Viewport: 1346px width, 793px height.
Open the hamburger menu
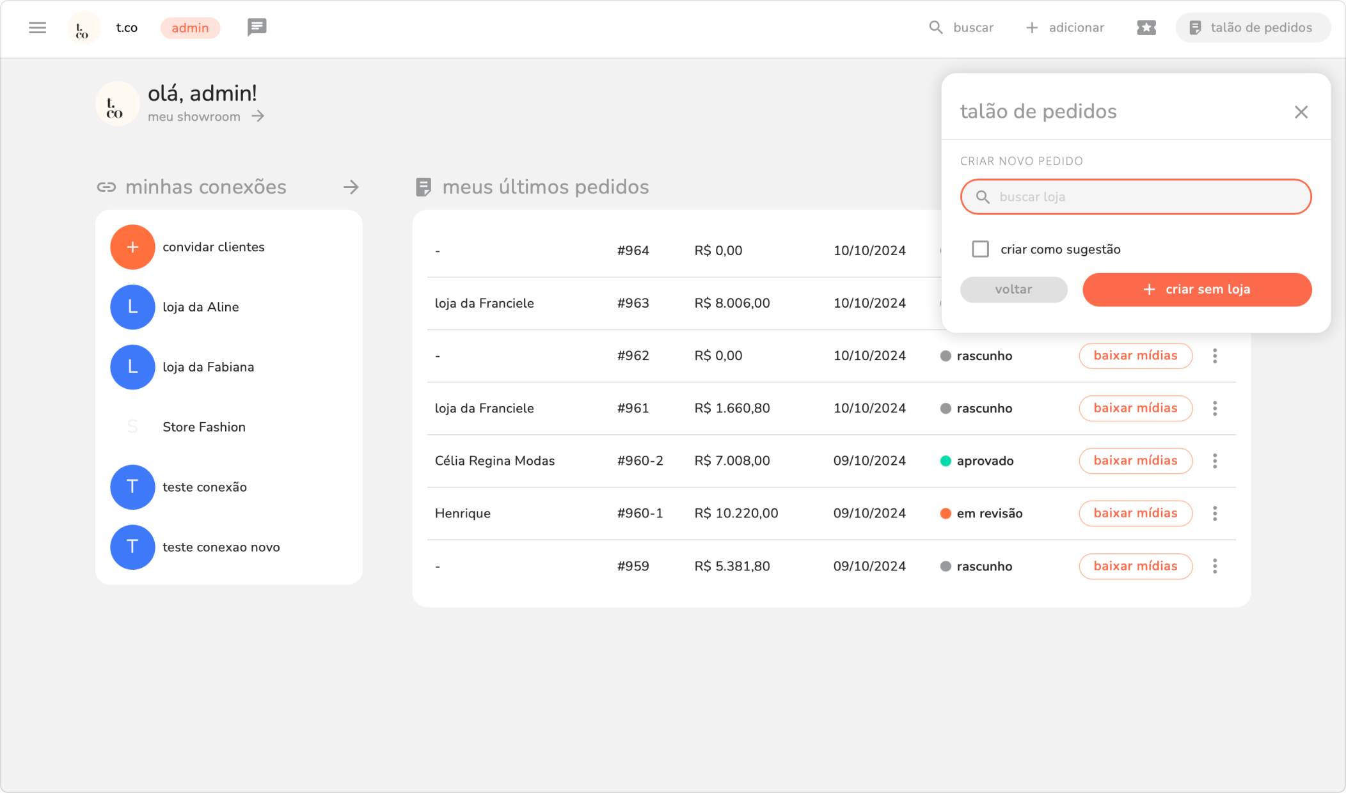click(x=38, y=27)
